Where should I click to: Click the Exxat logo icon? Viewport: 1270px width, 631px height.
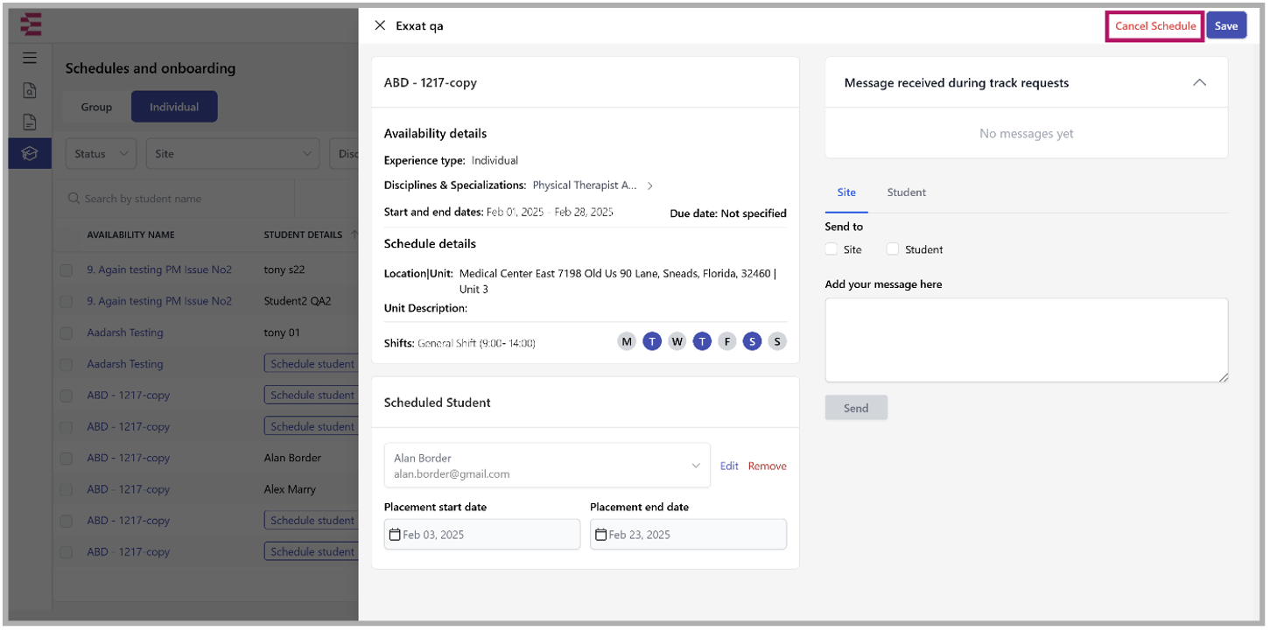point(31,25)
